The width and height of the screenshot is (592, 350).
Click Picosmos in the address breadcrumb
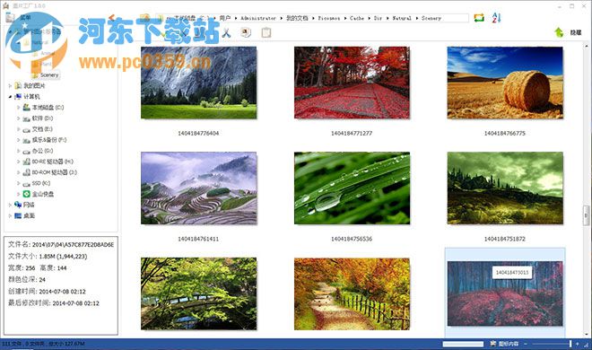[329, 18]
